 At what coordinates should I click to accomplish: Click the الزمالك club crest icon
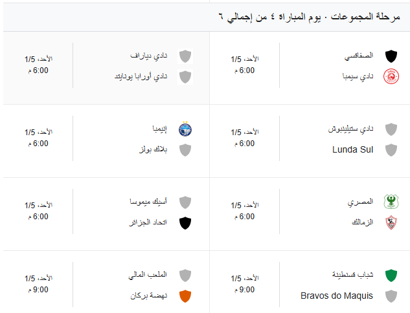(x=391, y=223)
